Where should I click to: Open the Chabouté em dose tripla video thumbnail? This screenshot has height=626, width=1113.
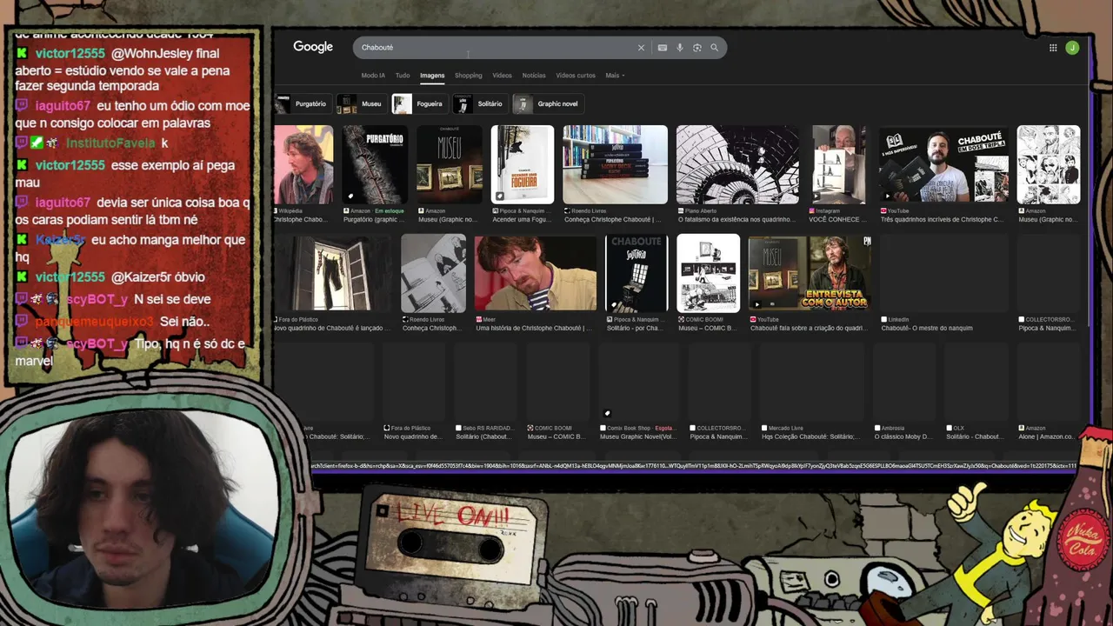943,164
